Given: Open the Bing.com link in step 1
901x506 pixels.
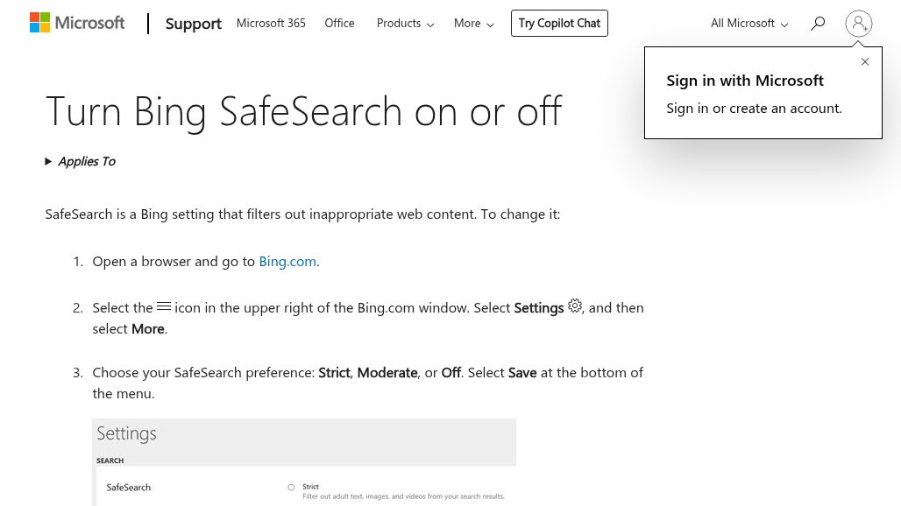Looking at the screenshot, I should (x=287, y=261).
